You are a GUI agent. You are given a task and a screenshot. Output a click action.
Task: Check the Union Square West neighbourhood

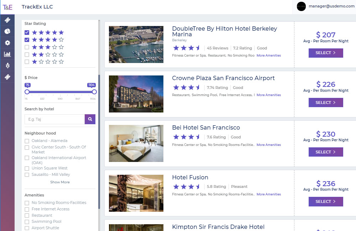[x=27, y=168]
